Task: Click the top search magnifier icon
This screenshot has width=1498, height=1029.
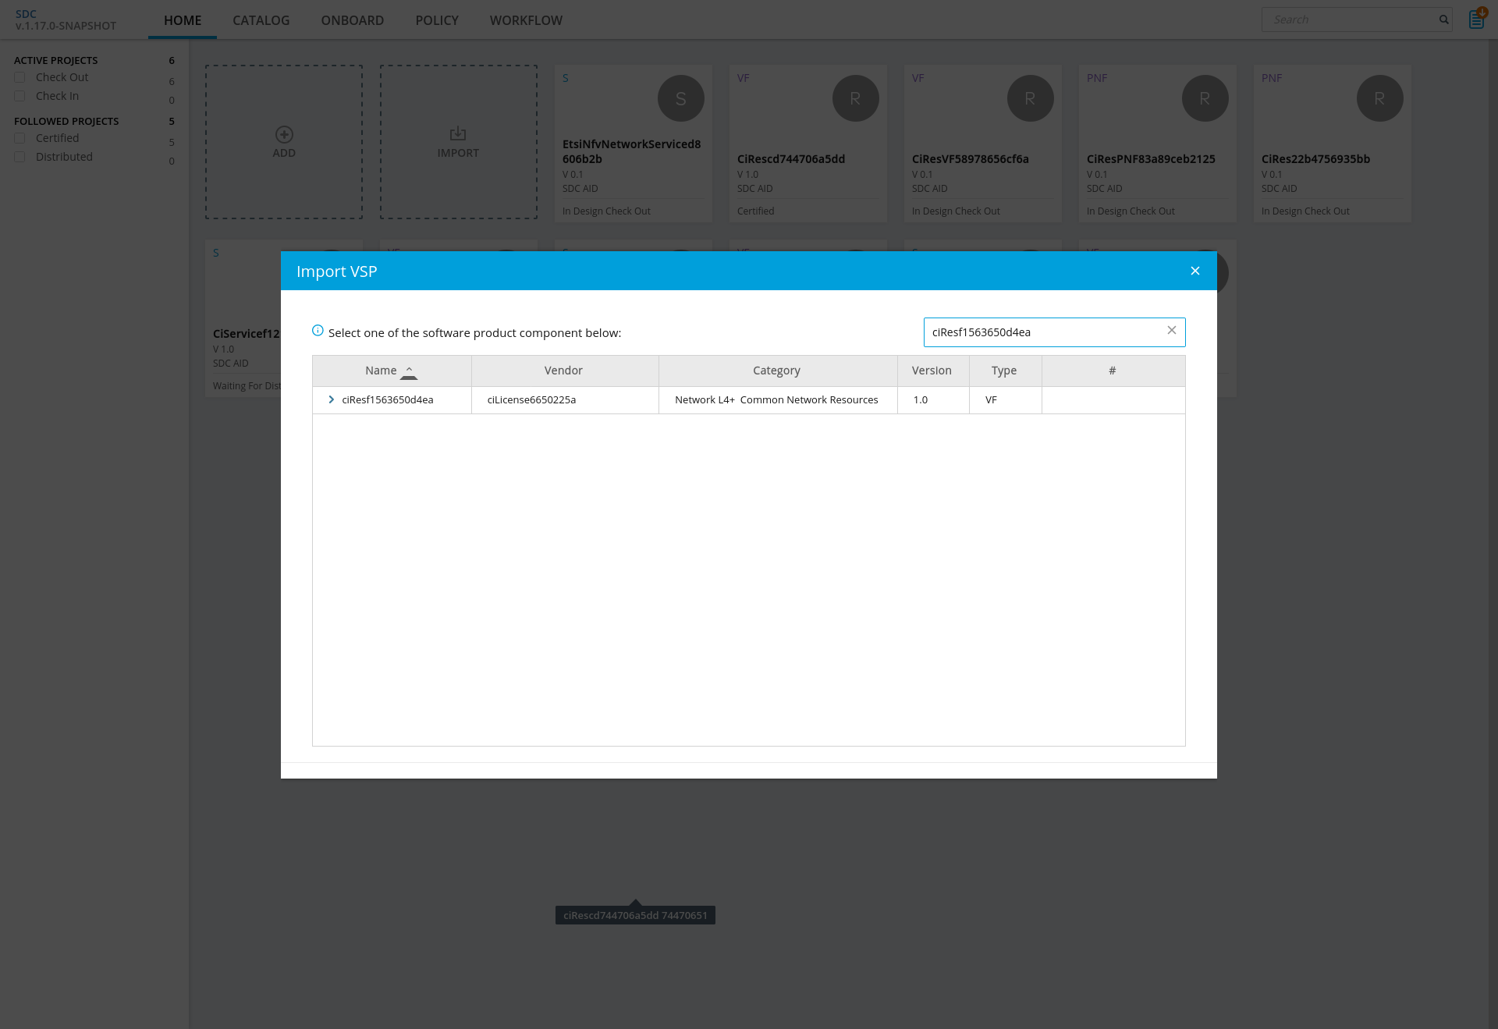Action: 1443,20
